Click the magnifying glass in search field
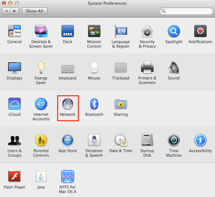 pyautogui.click(x=164, y=11)
